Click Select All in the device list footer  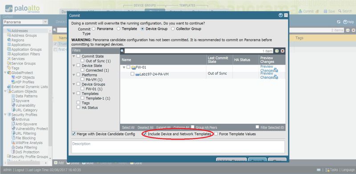click(128, 127)
